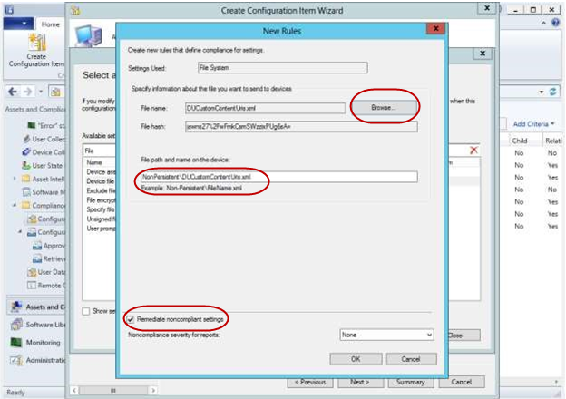This screenshot has width=566, height=399.
Task: Switch to Administration workspace
Action: coord(36,360)
